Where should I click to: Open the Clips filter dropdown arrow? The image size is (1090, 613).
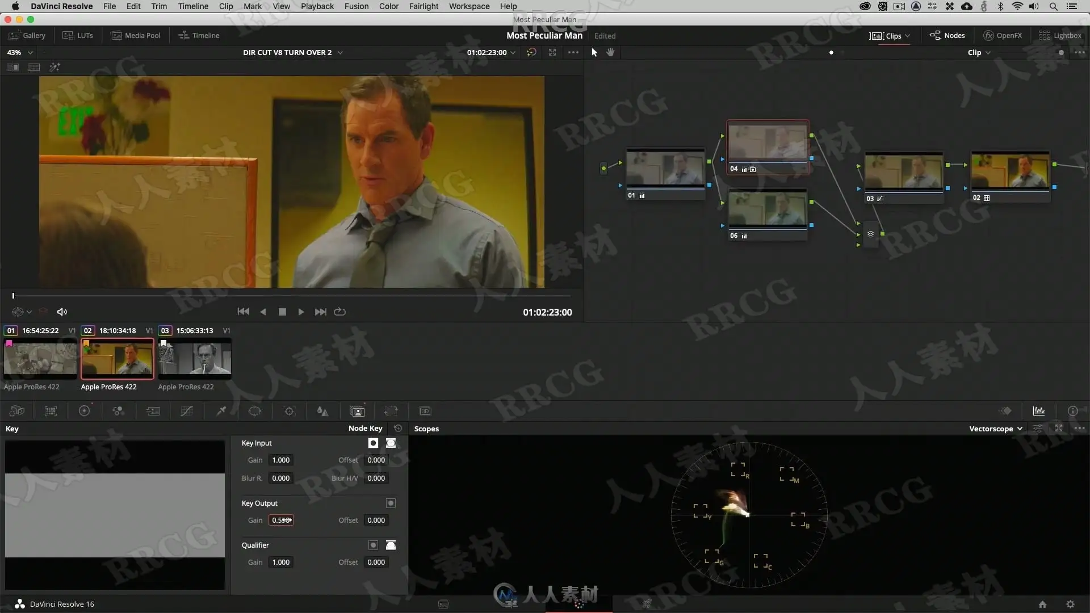click(x=908, y=36)
